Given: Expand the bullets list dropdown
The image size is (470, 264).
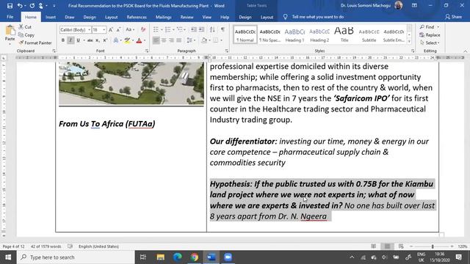Looking at the screenshot, I should point(162,29).
